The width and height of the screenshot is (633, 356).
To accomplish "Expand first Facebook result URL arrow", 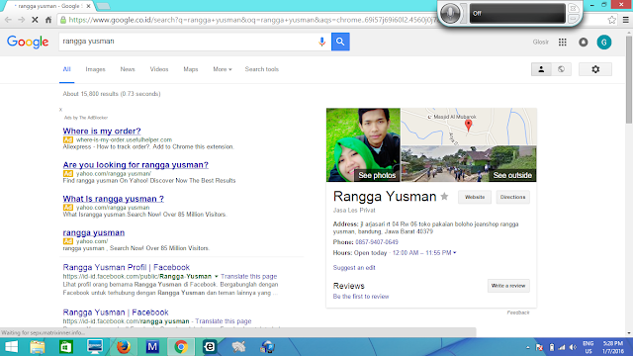I will point(216,277).
